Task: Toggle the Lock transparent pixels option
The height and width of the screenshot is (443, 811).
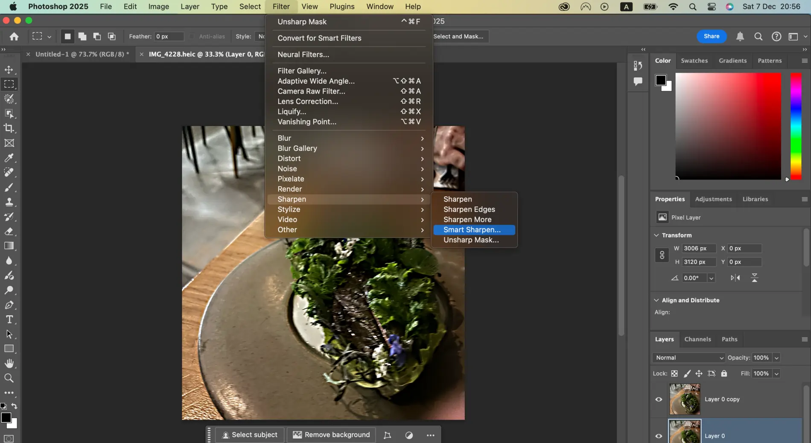Action: 674,373
